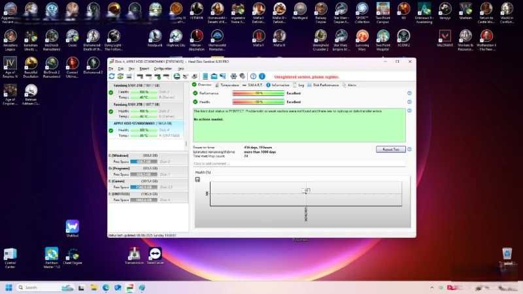The height and width of the screenshot is (294, 523).
Task: Open VALORANT desktop shortcut
Action: 445,39
